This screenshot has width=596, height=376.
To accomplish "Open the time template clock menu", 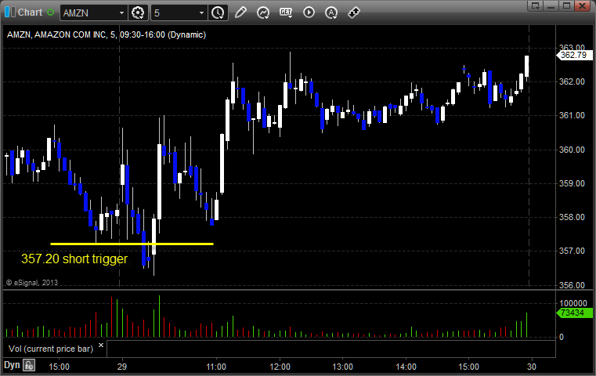I will pyautogui.click(x=219, y=13).
